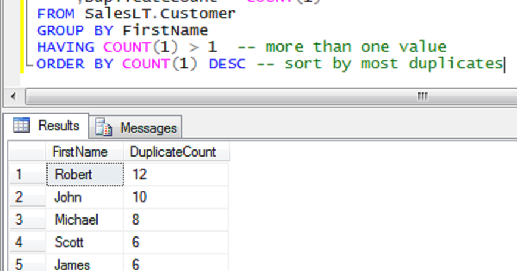Place cursor on SalesLT.Customer in the query

(x=161, y=14)
